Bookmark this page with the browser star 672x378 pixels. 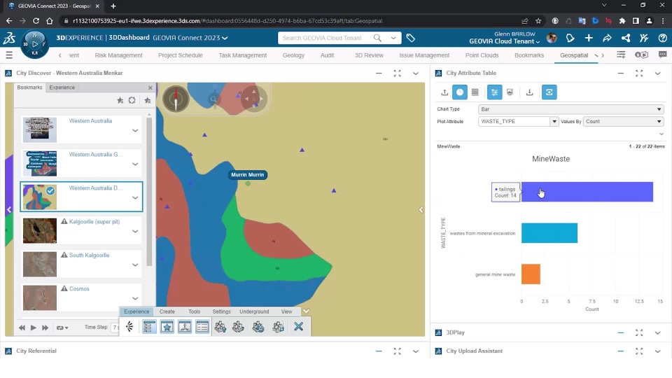pos(538,20)
